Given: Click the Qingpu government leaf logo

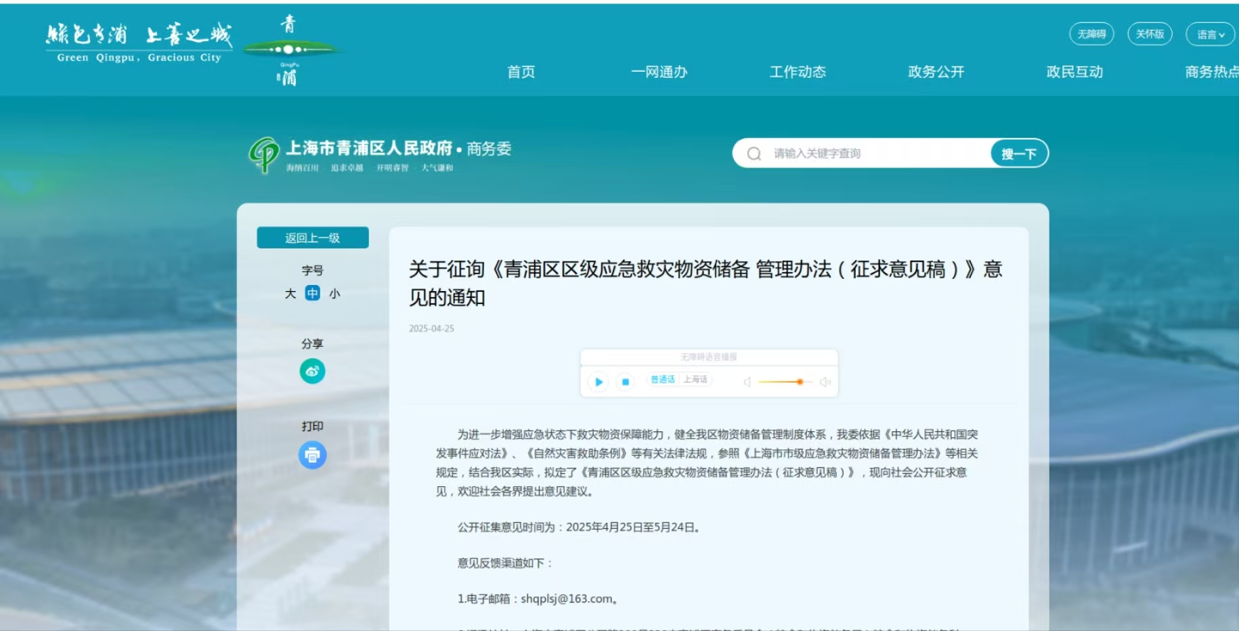Looking at the screenshot, I should click(263, 154).
